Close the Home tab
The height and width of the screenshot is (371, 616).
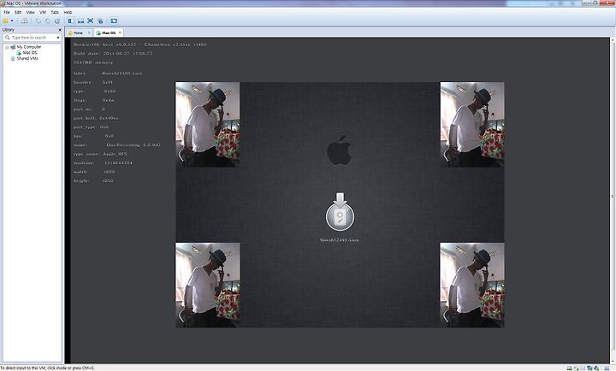89,32
